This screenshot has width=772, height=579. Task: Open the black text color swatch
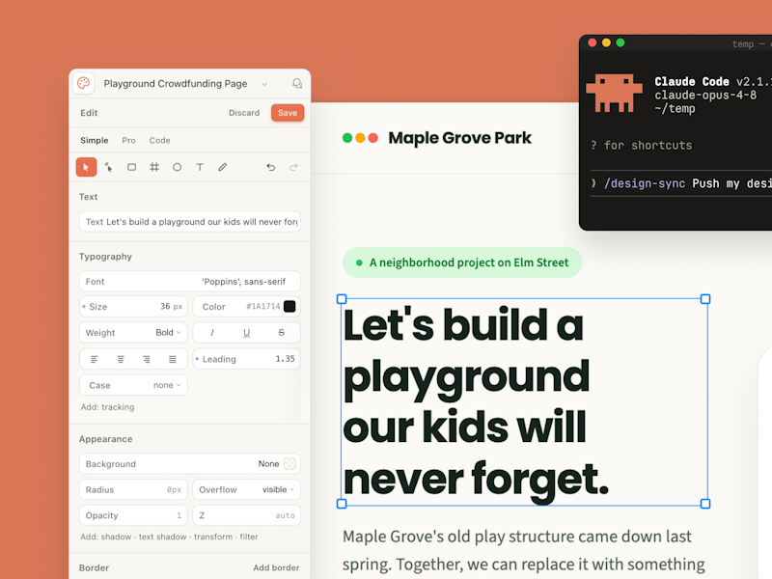click(289, 306)
